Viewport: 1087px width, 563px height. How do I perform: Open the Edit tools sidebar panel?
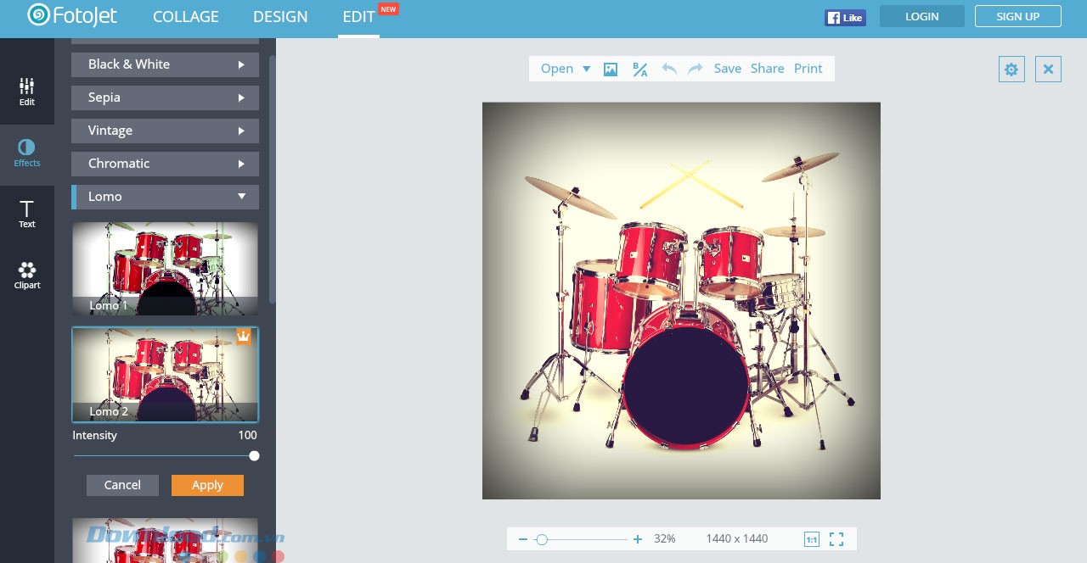pos(27,92)
